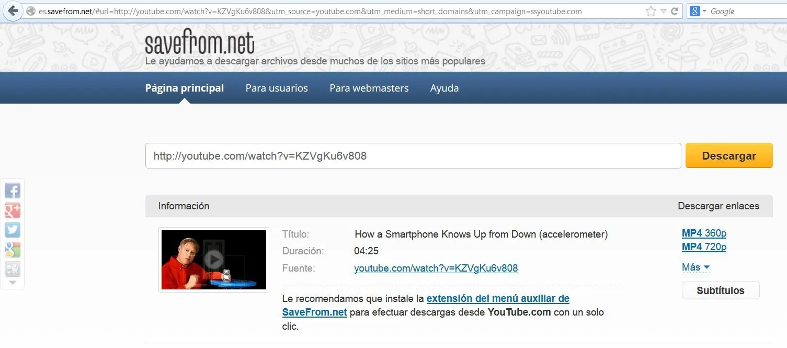Click the site identity globe icon
This screenshot has width=787, height=348.
coord(31,11)
